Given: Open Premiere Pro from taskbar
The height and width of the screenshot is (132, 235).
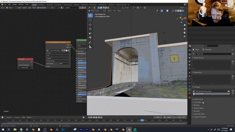Looking at the screenshot, I should point(87,129).
